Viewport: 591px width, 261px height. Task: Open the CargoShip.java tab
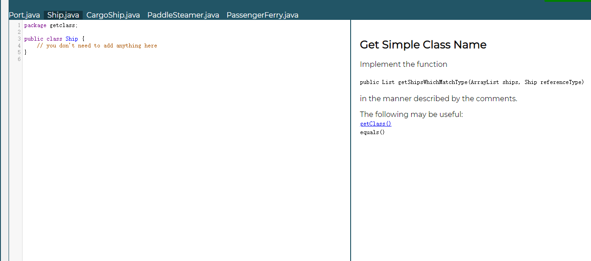[113, 14]
